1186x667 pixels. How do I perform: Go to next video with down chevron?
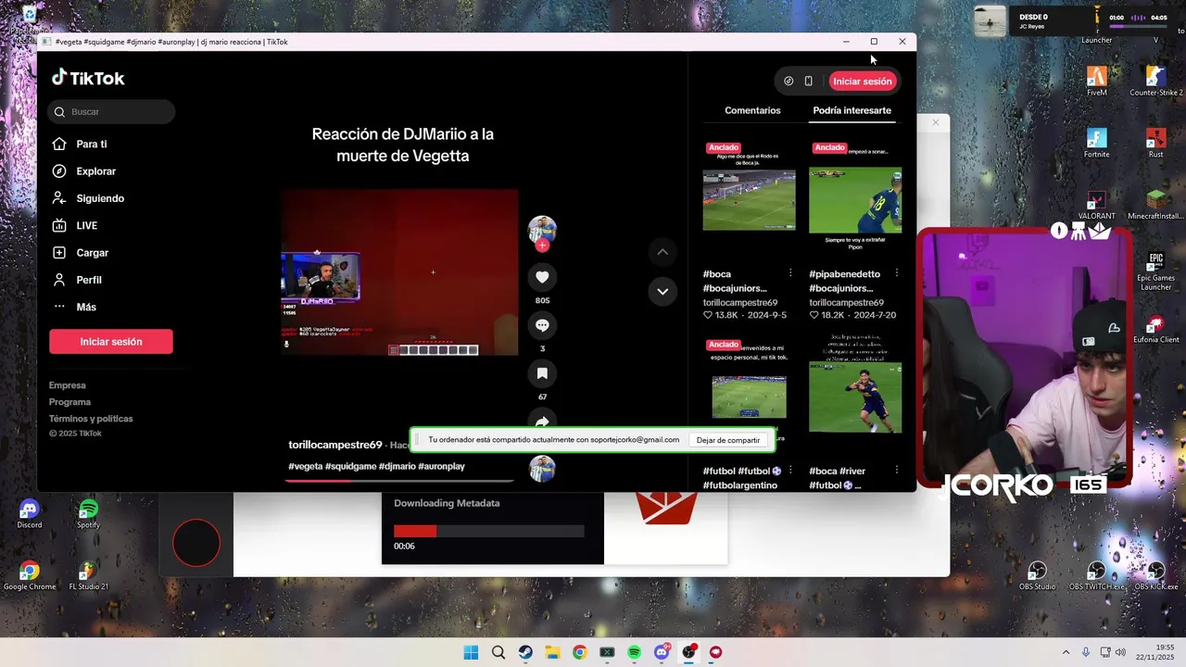point(662,291)
